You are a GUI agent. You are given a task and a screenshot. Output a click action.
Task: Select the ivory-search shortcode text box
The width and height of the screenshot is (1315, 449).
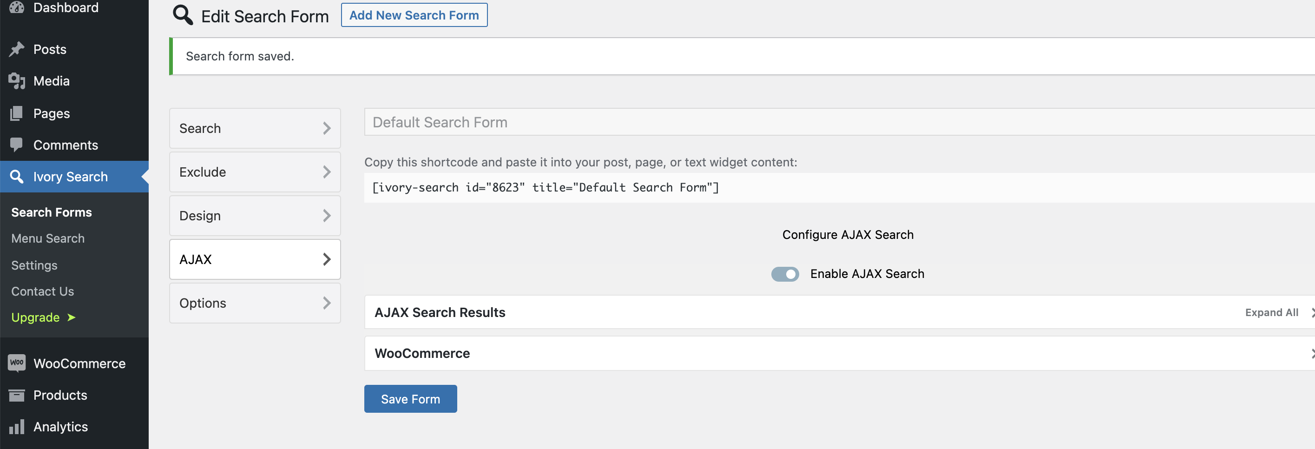coord(839,187)
